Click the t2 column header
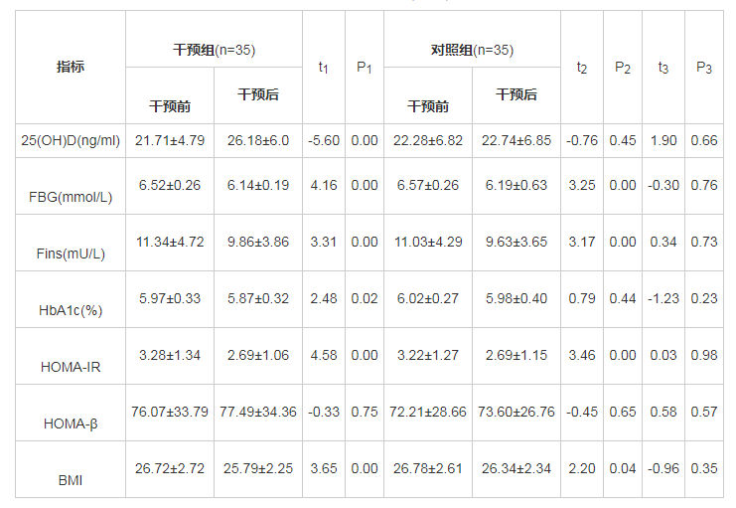 pyautogui.click(x=582, y=67)
